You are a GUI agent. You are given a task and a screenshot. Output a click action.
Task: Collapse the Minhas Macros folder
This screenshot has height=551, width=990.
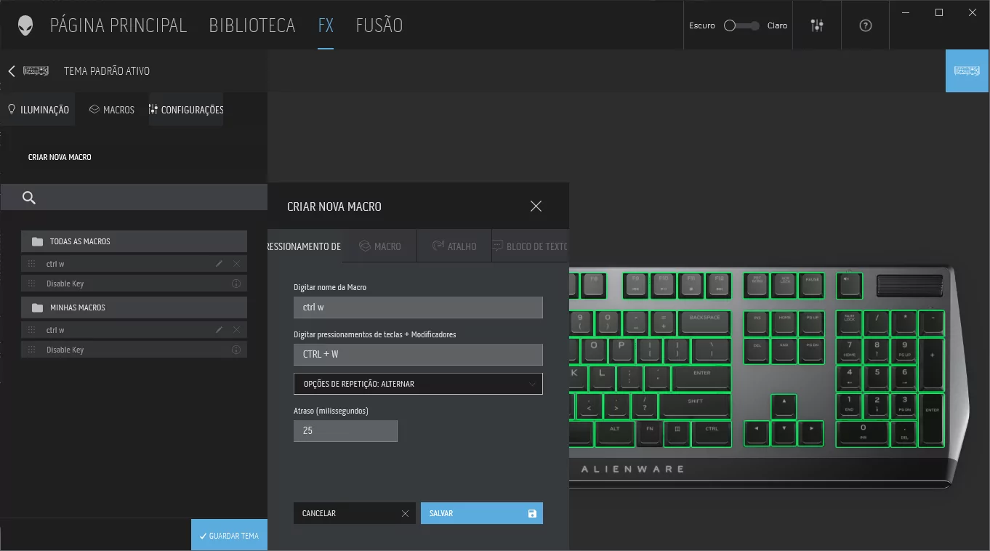point(134,307)
